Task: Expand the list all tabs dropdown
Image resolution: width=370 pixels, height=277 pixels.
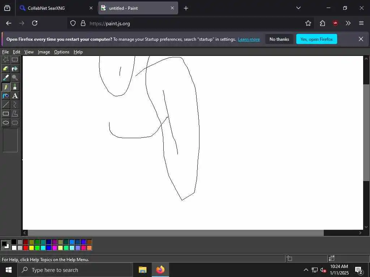Action: [298, 8]
